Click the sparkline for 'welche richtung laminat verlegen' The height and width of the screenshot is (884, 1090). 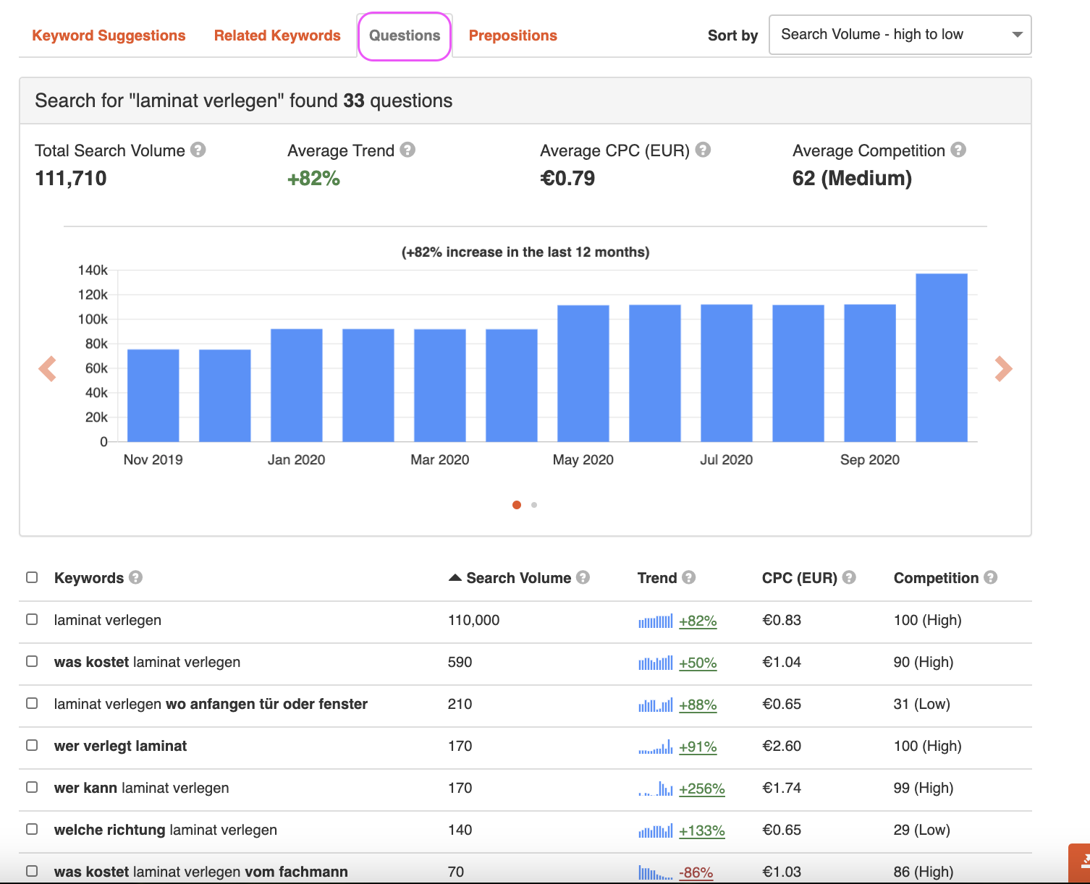pyautogui.click(x=656, y=830)
